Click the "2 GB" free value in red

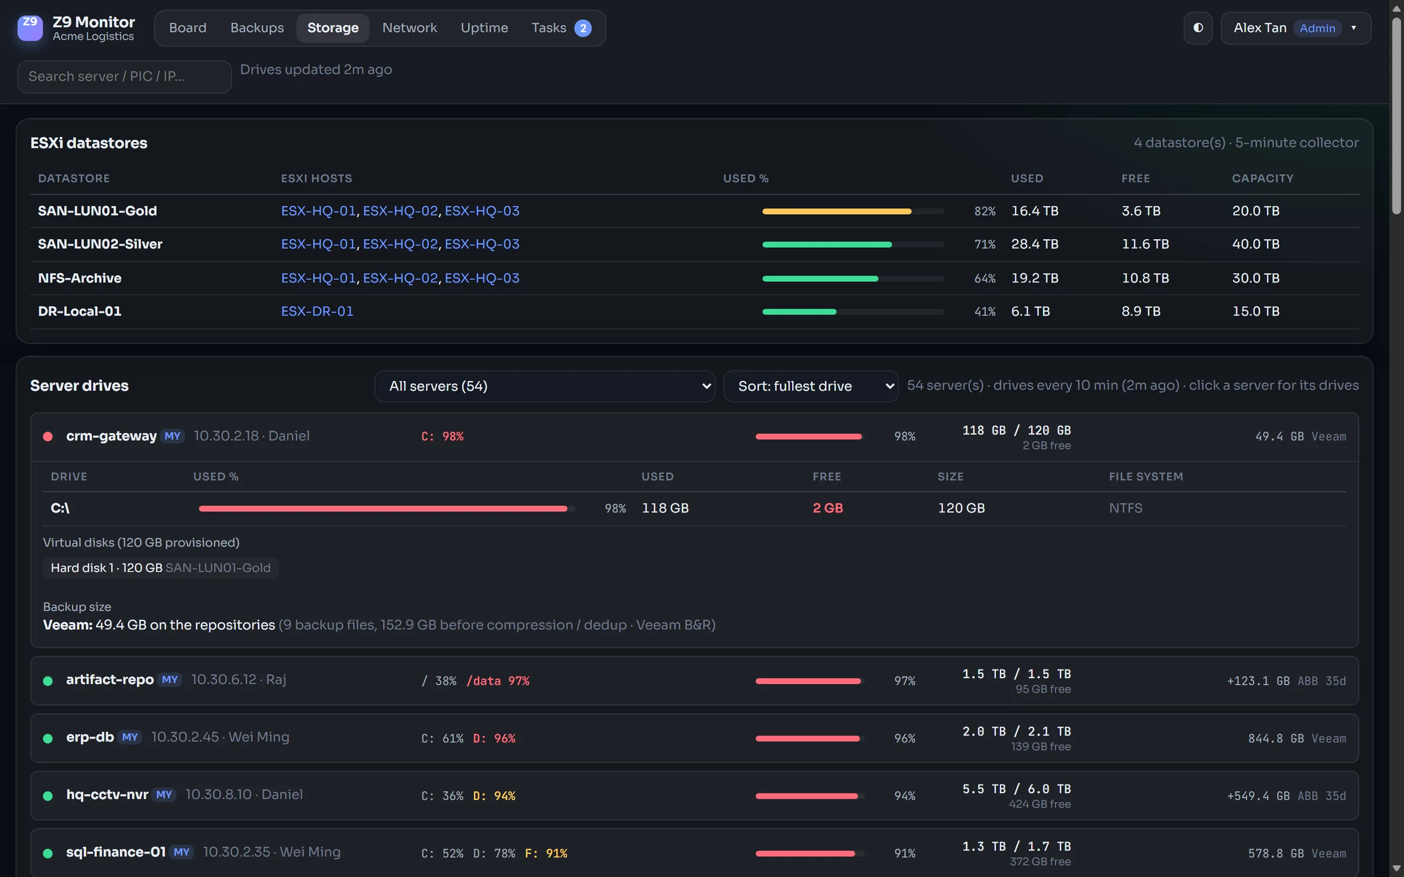[828, 508]
